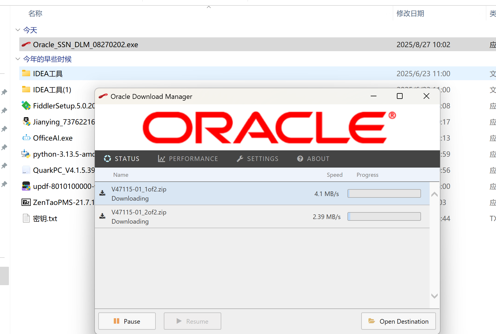The width and height of the screenshot is (496, 334).
Task: Select the OfficeAI.exe file name
Action: pos(53,138)
